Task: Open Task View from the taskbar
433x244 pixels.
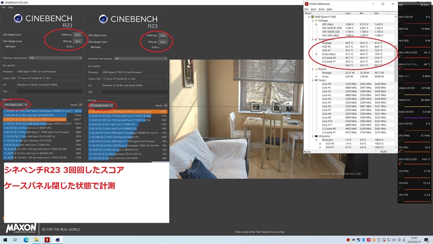Action: pyautogui.click(x=15, y=240)
